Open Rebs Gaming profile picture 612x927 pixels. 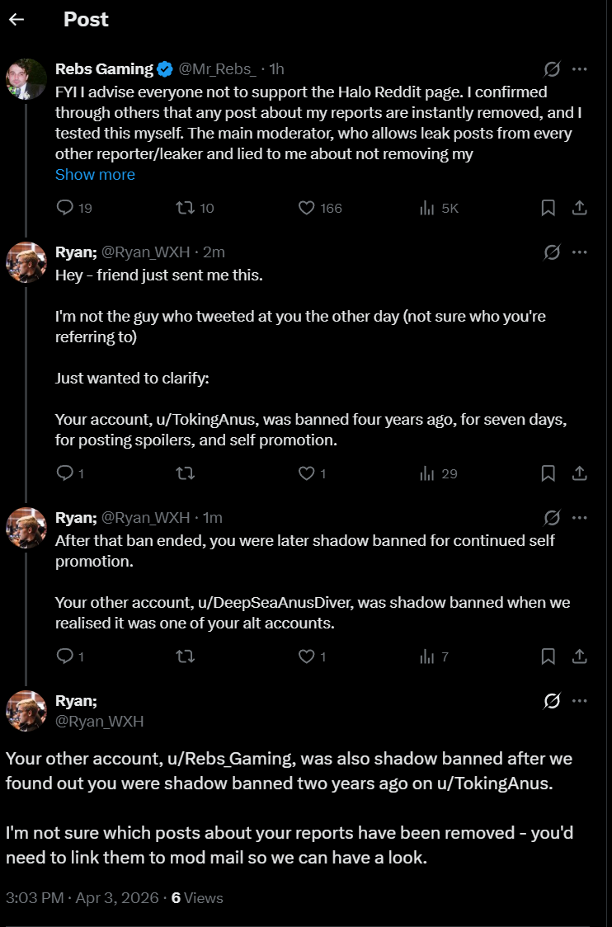pos(26,79)
